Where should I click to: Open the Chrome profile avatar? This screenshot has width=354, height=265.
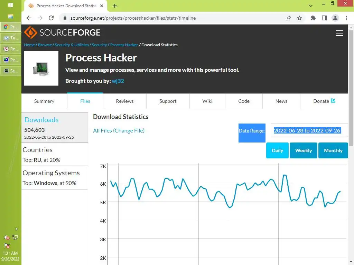[335, 18]
